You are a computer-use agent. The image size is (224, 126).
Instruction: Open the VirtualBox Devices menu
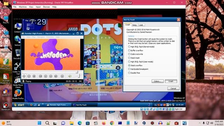click(47, 7)
